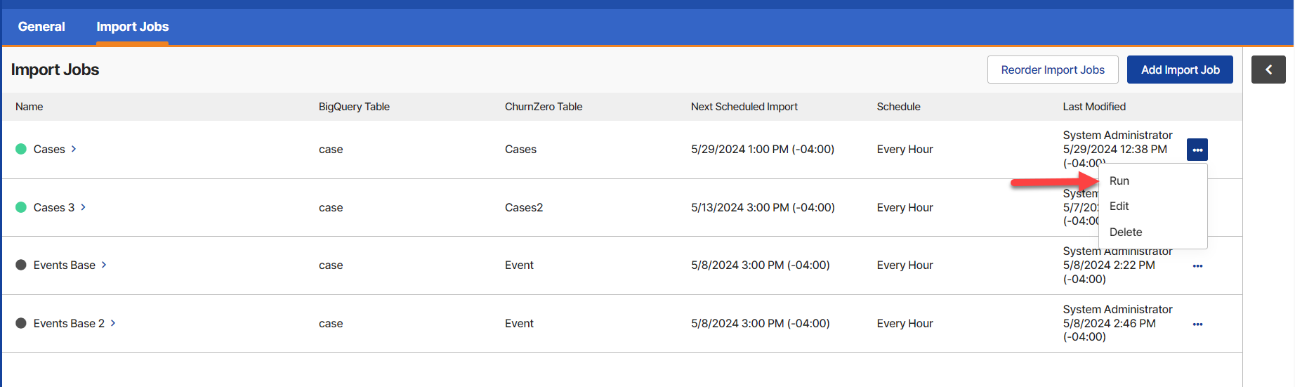
Task: Click Every Hour in the Events Base row
Action: pyautogui.click(x=905, y=265)
